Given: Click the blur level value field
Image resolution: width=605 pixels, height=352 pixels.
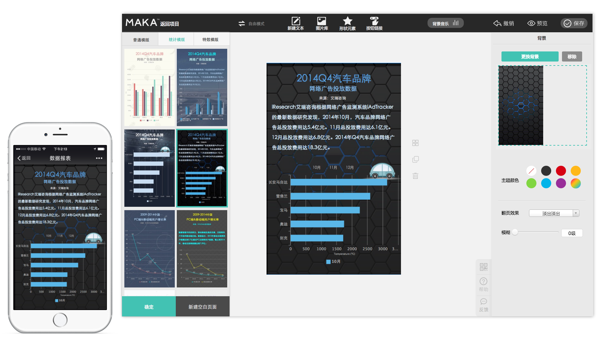Looking at the screenshot, I should pos(572,233).
